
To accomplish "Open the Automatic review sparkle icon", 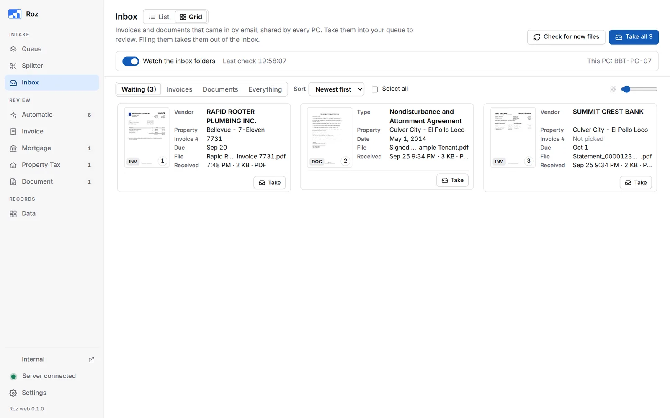I will [13, 115].
